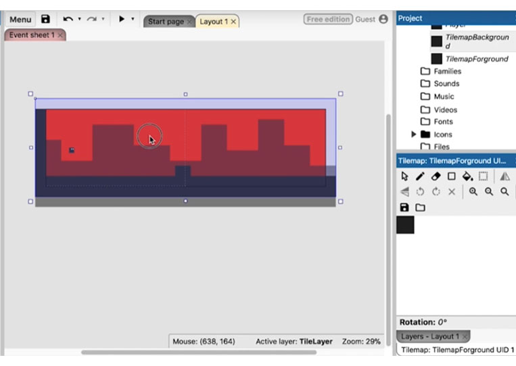Image resolution: width=516 pixels, height=366 pixels.
Task: Click the Undo arrow icon
Action: pos(68,19)
